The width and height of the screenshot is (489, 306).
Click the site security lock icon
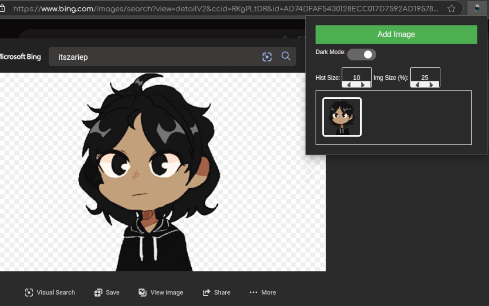(x=3, y=8)
